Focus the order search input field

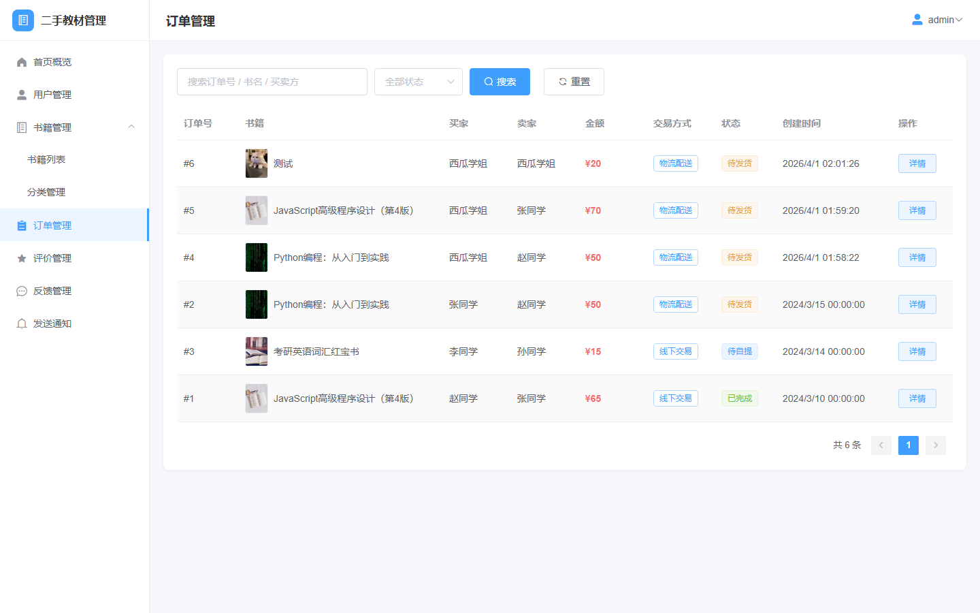click(x=272, y=82)
